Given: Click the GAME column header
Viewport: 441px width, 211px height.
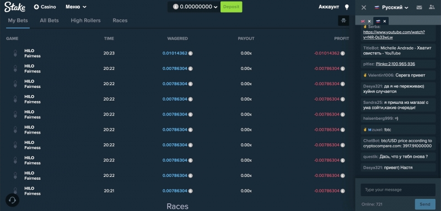Looking at the screenshot, I should (12, 38).
